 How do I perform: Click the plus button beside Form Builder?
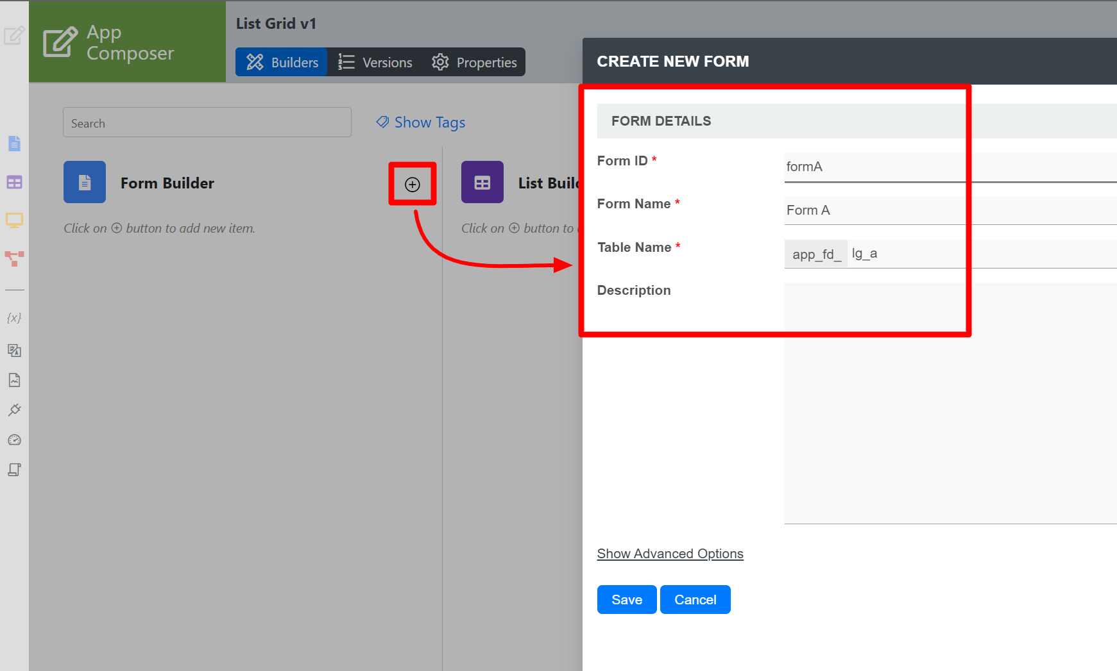point(412,185)
